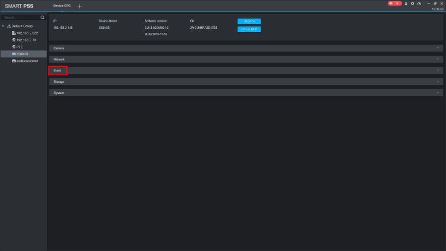Expand the Camera section arrow
The width and height of the screenshot is (446, 251).
point(438,48)
